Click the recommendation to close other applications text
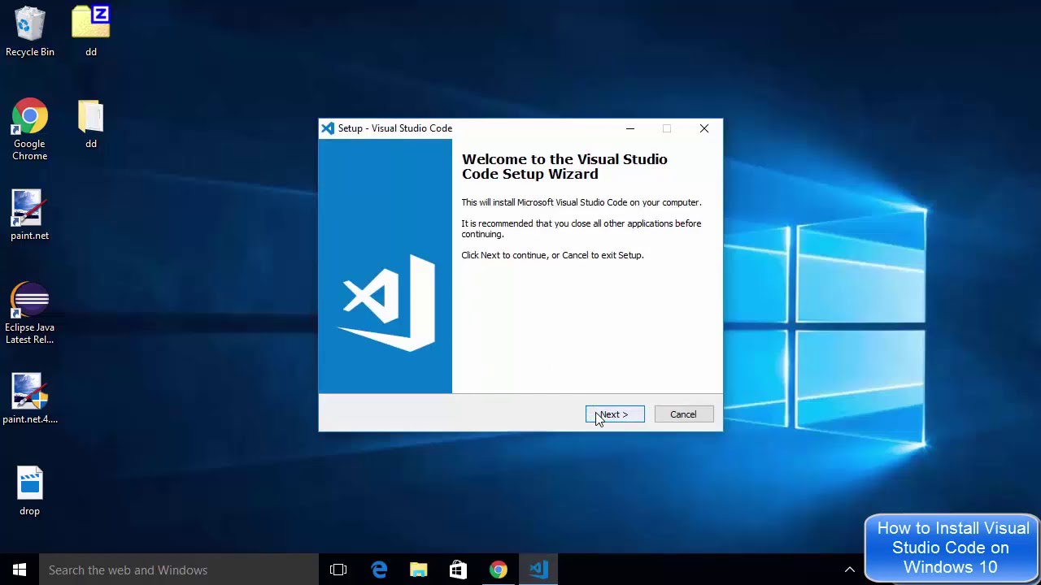Screen dimensions: 1041x585 pos(581,228)
